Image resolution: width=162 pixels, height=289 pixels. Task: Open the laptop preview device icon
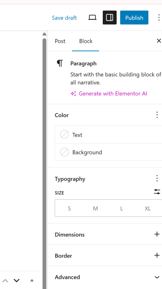92,18
